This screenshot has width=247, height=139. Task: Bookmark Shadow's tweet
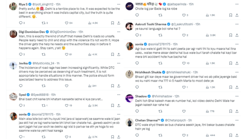(x=231, y=111)
